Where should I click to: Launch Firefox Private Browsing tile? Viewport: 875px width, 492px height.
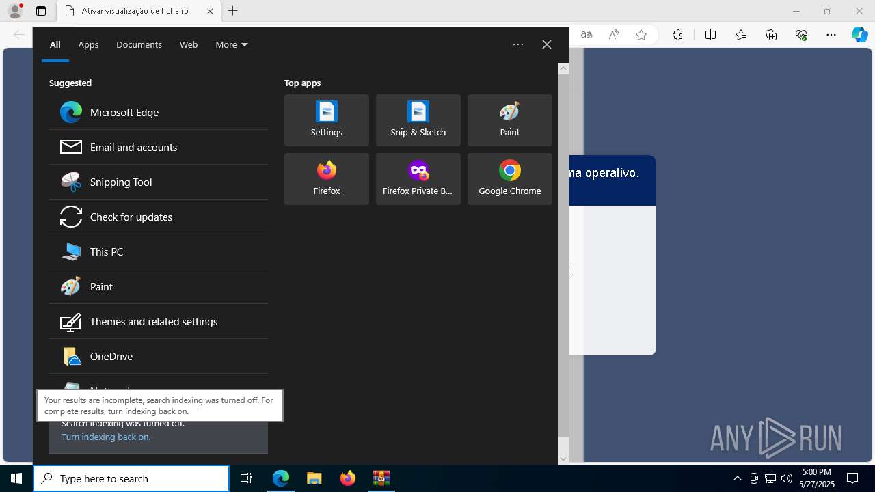(418, 179)
